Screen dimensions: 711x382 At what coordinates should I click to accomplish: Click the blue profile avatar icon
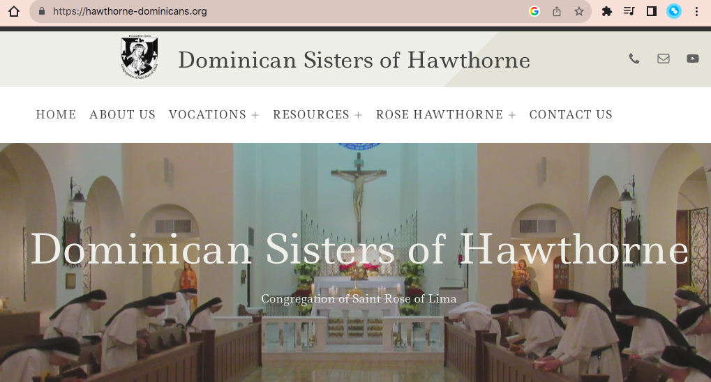click(x=674, y=11)
